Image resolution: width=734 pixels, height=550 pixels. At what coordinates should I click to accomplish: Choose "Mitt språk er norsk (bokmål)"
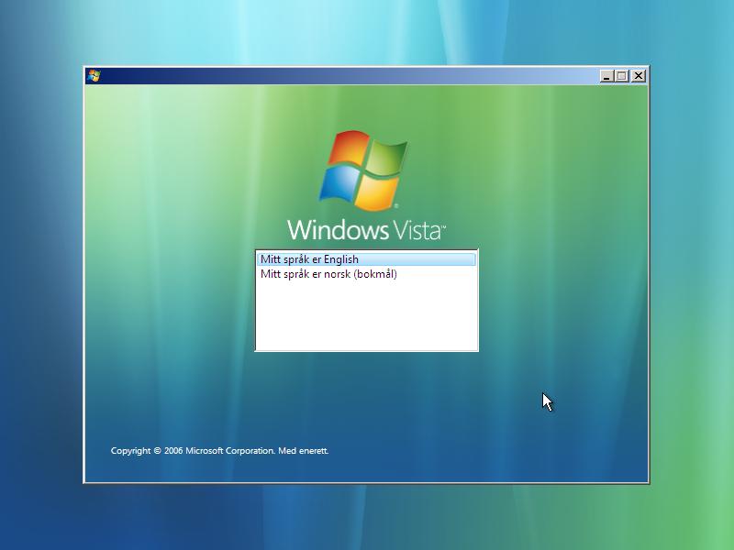coord(366,274)
